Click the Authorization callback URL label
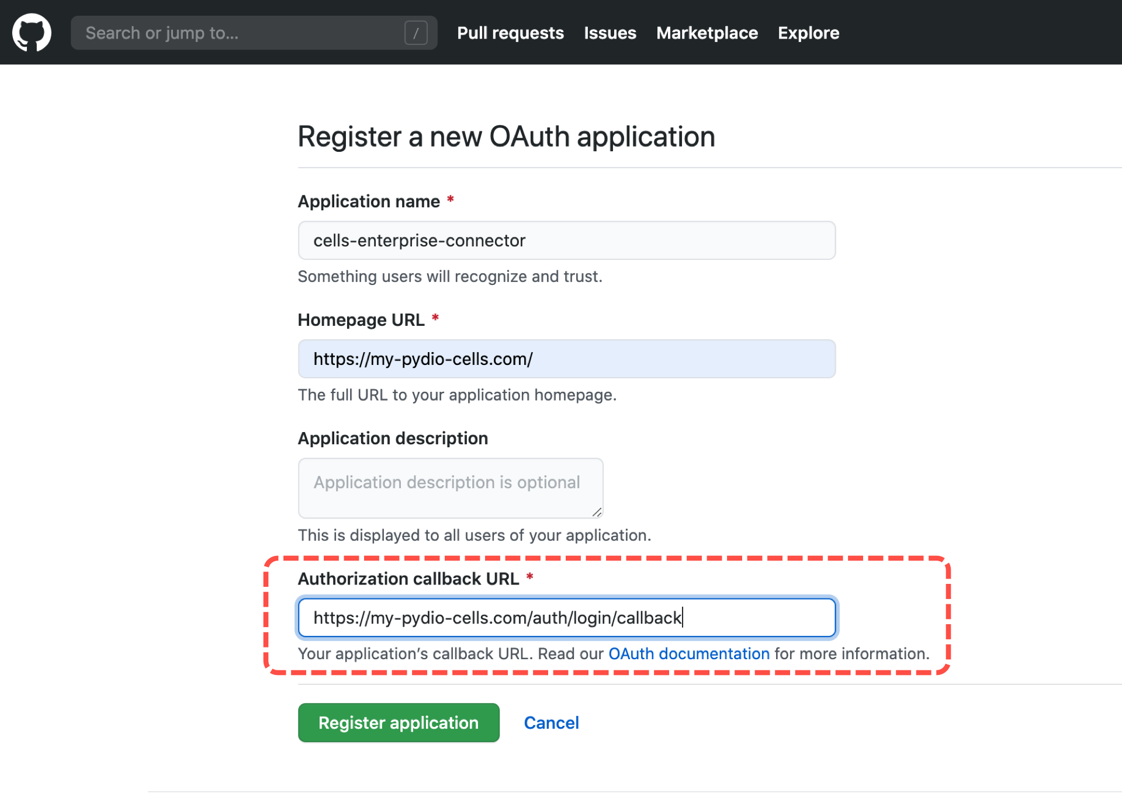The image size is (1122, 797). click(408, 578)
